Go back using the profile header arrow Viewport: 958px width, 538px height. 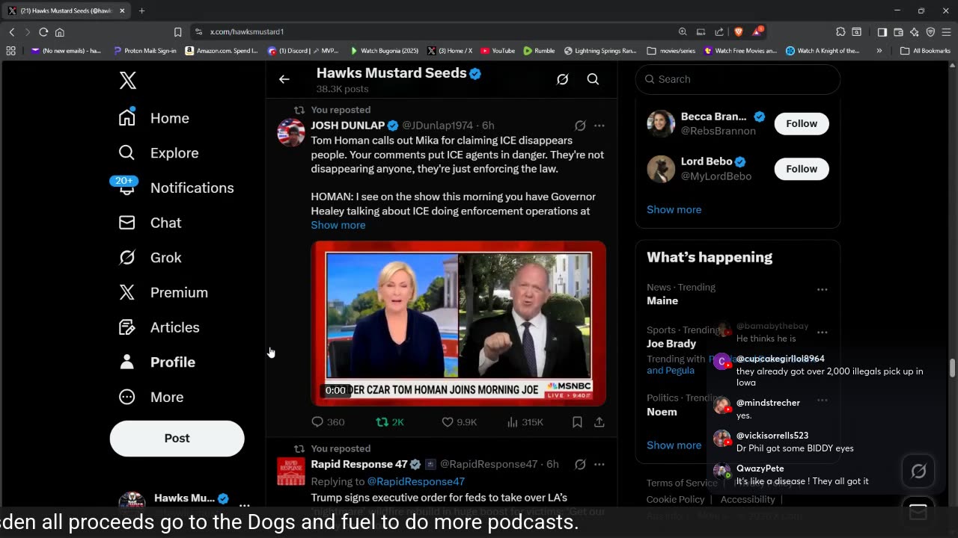[284, 79]
